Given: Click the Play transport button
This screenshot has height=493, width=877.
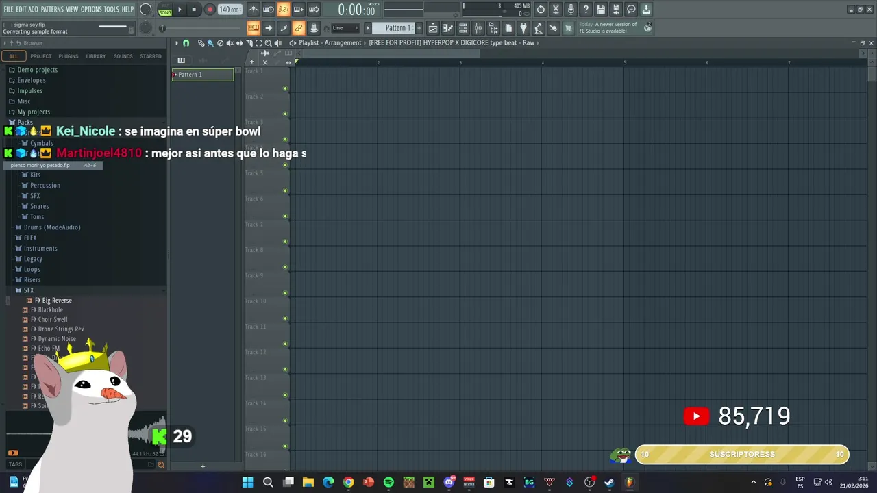Looking at the screenshot, I should click(x=180, y=10).
